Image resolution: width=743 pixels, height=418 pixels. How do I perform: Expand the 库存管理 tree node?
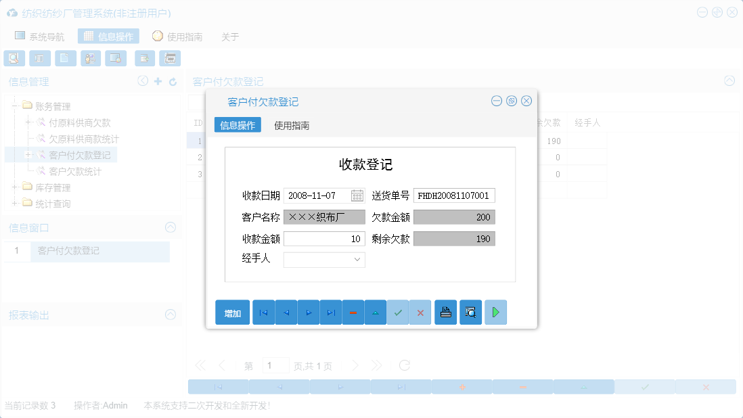coord(14,187)
